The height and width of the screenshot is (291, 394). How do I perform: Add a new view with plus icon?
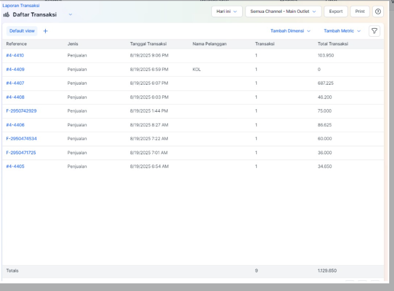pyautogui.click(x=45, y=31)
